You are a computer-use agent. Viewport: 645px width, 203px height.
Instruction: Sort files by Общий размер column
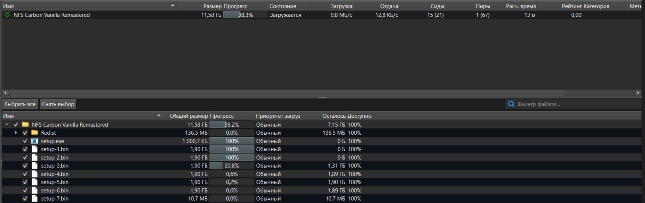186,116
